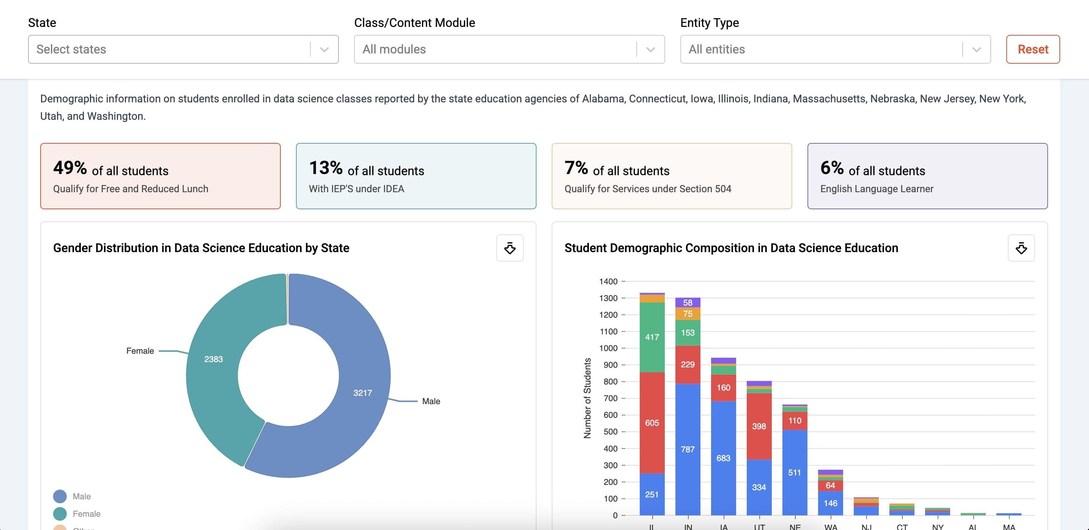The width and height of the screenshot is (1089, 530).
Task: Click the red 605 segment in IL bar
Action: pyautogui.click(x=652, y=423)
